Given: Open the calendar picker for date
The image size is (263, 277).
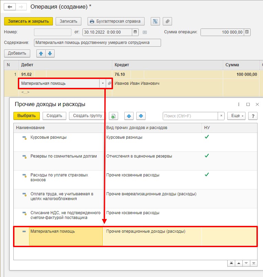Looking at the screenshot, I should 135,32.
